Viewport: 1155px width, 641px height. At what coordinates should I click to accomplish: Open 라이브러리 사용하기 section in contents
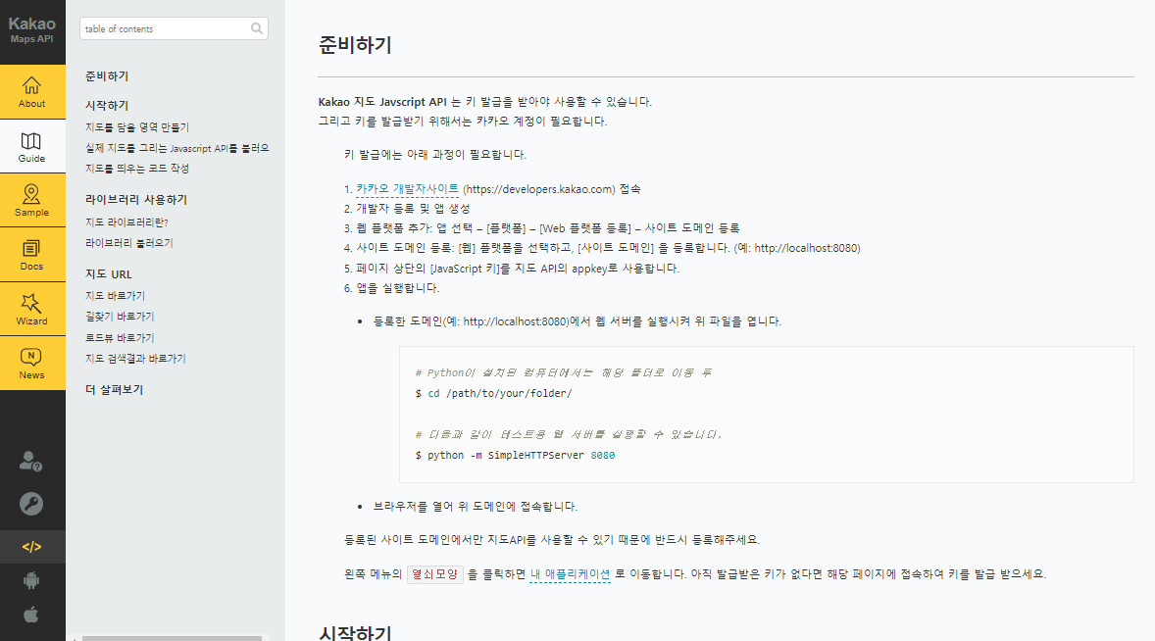point(136,199)
